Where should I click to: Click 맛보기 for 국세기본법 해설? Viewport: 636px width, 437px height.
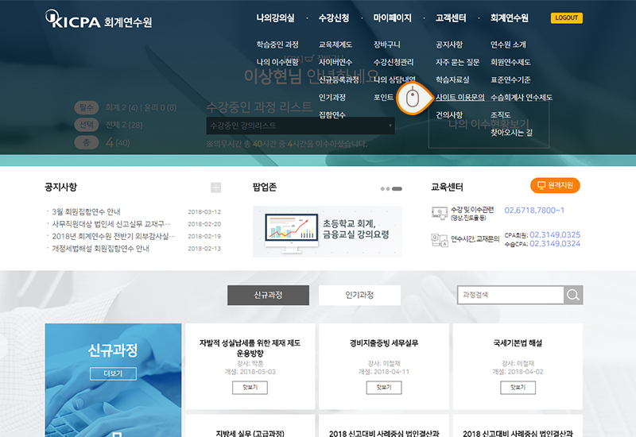518,388
